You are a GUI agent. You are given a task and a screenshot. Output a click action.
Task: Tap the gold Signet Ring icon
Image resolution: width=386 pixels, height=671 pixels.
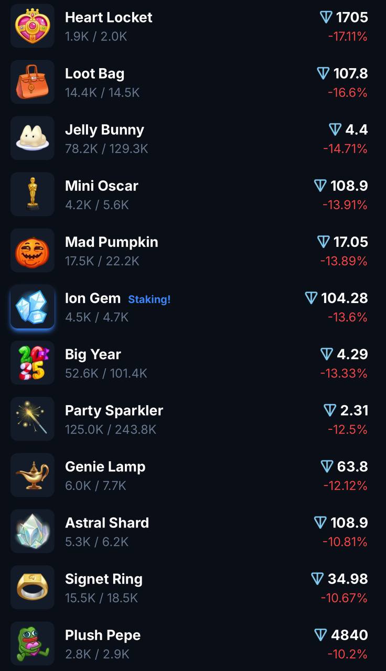pyautogui.click(x=33, y=587)
